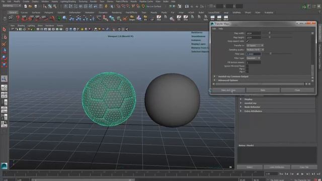The image size is (322, 181).
Task: Open the Transfer in dropdown
Action: [255, 45]
